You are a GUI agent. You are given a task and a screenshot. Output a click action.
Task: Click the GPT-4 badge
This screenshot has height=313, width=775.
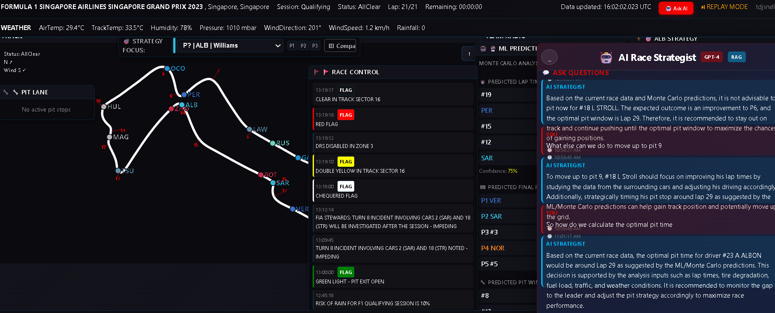[x=712, y=57]
